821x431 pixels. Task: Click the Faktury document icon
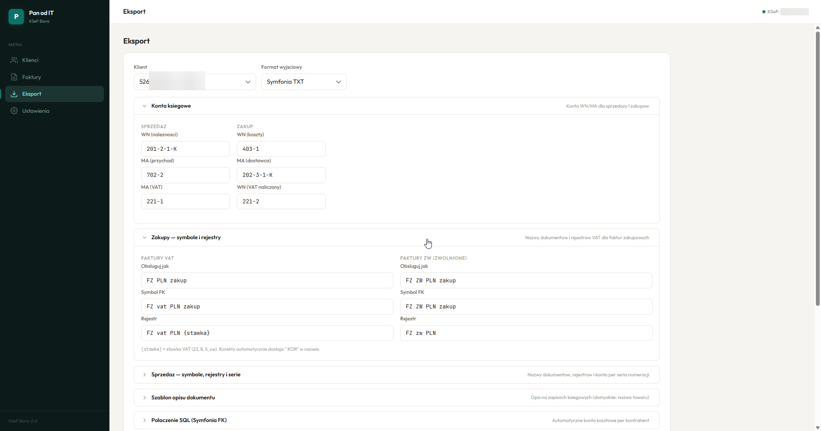point(14,77)
